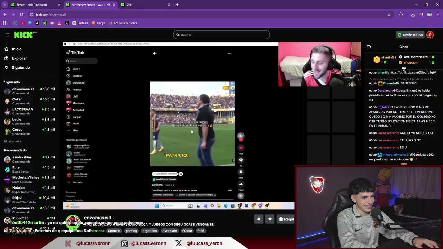Viewport: 443px width, 249px height.
Task: Open the apps grid in bookmarks bar
Action: pyautogui.click(x=4, y=23)
